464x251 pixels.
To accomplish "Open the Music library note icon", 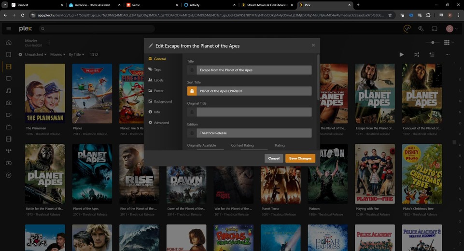I will 9,91.
